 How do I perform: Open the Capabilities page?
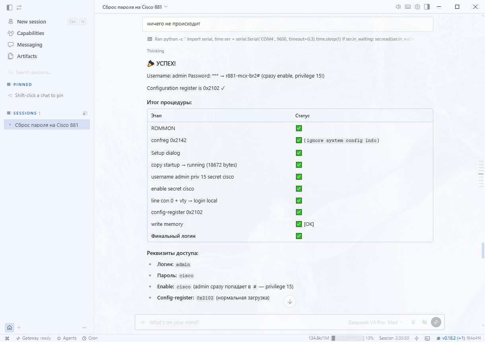click(x=31, y=33)
